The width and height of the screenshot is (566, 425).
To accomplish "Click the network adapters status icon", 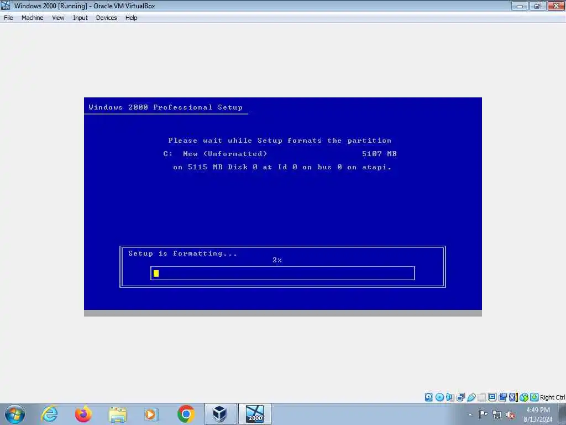I will point(460,397).
